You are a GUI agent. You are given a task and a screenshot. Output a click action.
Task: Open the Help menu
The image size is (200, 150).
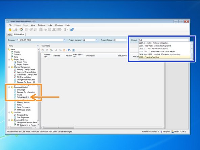[x=68, y=25]
